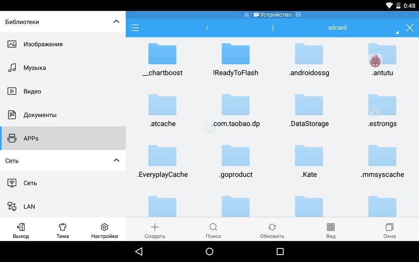This screenshot has width=419, height=262.
Task: Open the LAN entry
Action: tap(63, 206)
